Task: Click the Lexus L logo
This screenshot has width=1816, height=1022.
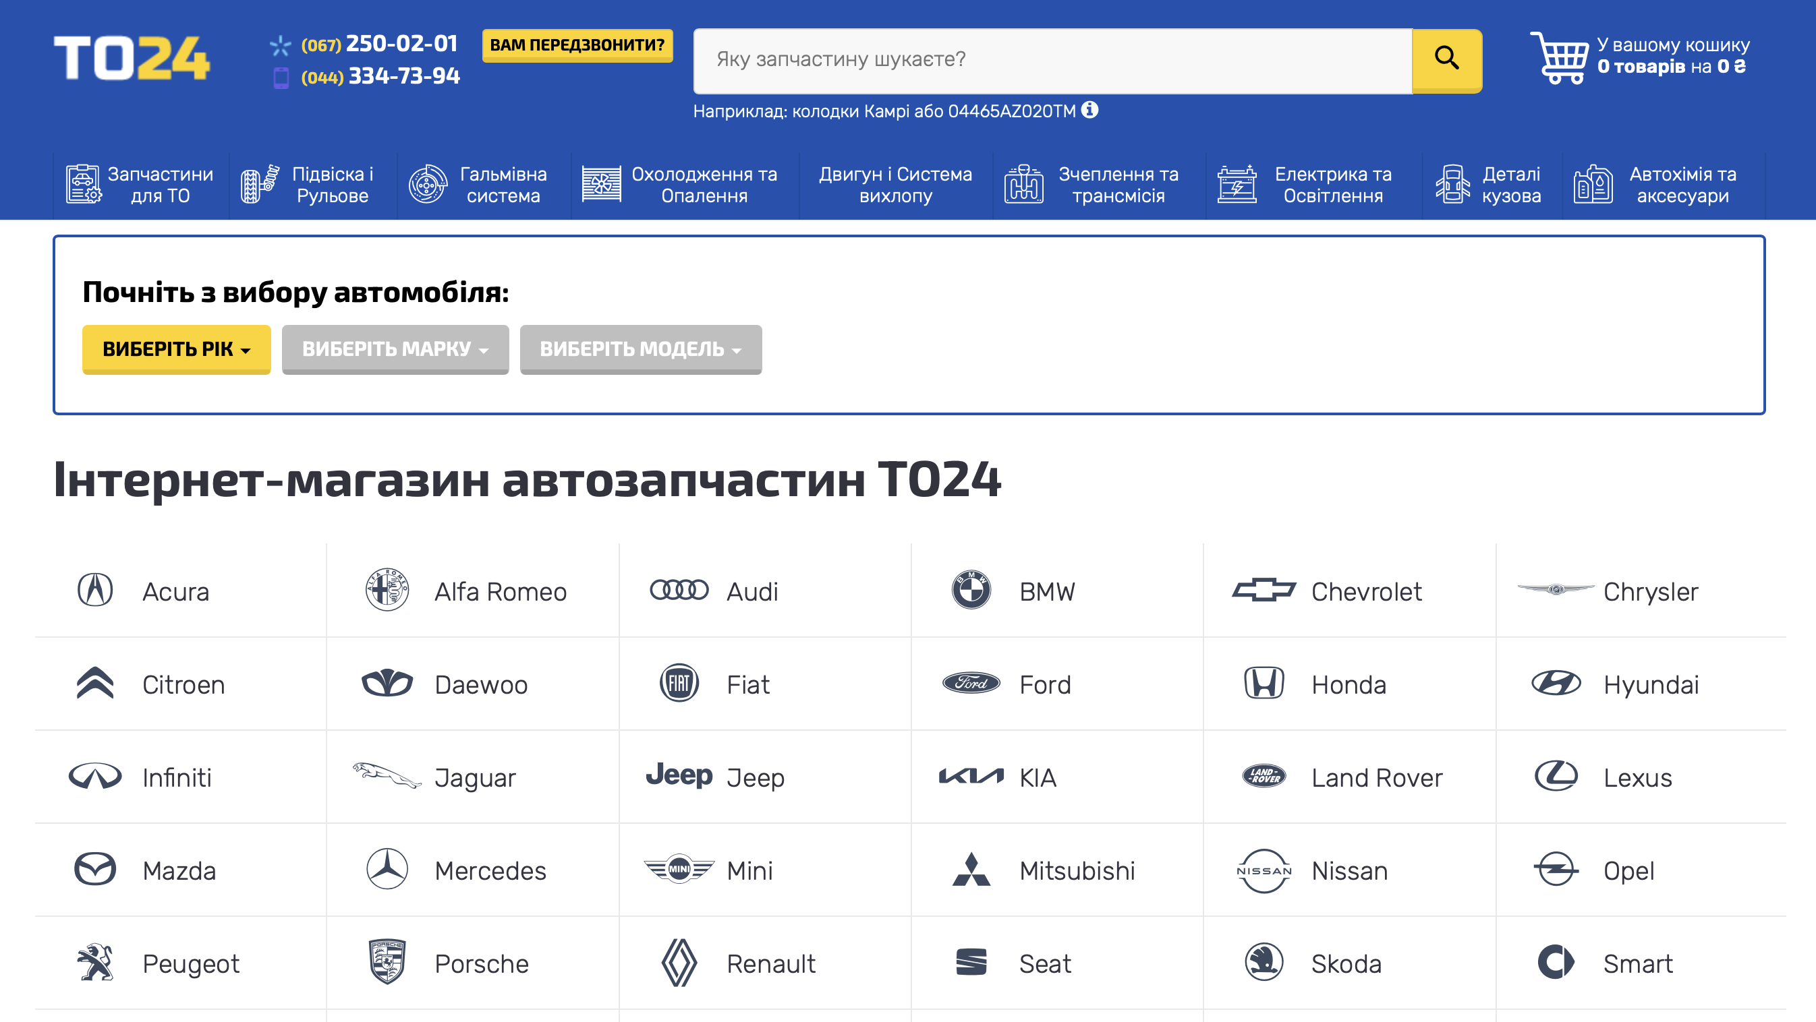Action: click(1555, 776)
